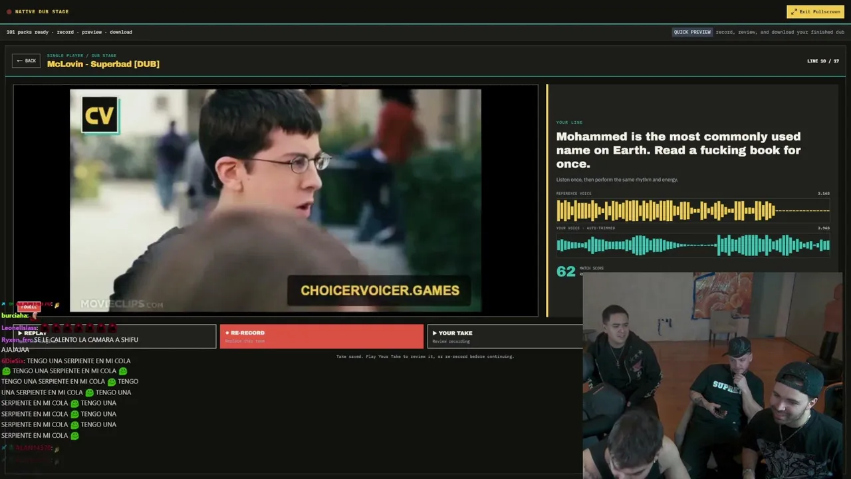The width and height of the screenshot is (851, 479).
Task: Click the Quick Preview badge
Action: 692,32
